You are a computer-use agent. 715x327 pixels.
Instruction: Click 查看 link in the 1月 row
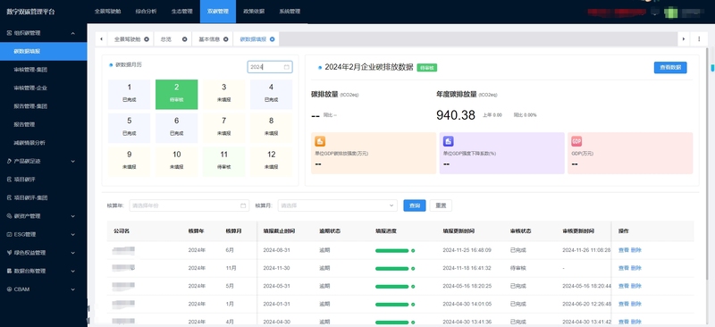point(623,304)
